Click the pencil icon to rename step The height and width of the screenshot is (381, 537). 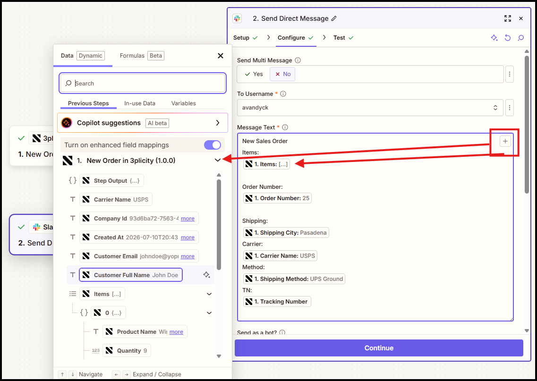pyautogui.click(x=334, y=18)
